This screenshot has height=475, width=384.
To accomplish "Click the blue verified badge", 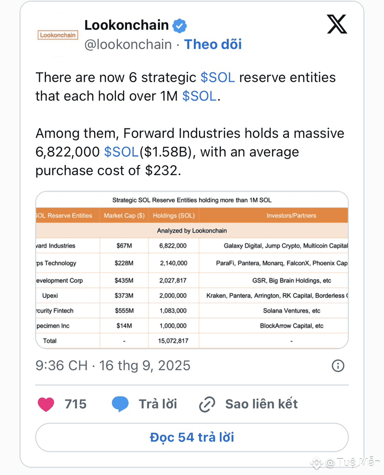I will [x=179, y=26].
